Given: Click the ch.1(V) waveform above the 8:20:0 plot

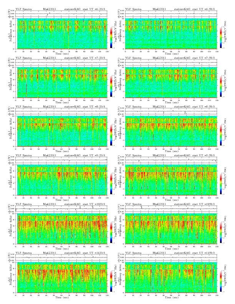Looking at the screenshot, I should click(x=61, y=111).
